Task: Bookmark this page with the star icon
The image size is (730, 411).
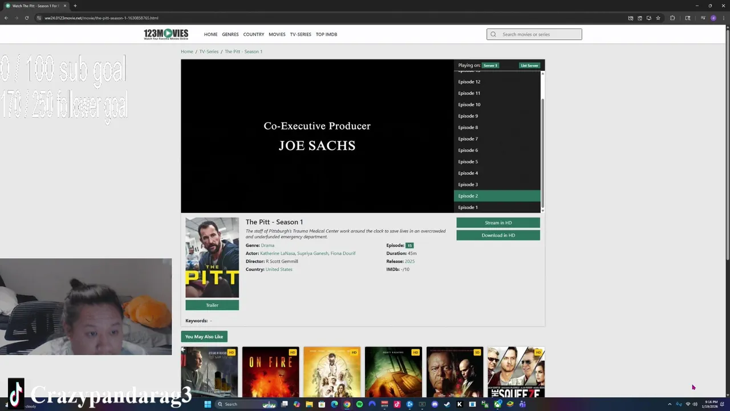Action: point(658,18)
